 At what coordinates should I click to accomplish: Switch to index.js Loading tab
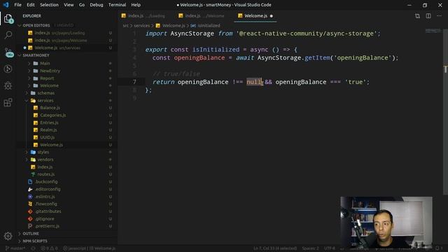[x=146, y=16]
